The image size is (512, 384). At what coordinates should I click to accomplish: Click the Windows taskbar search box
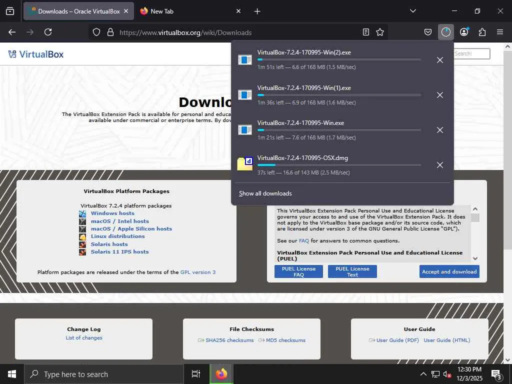(104, 374)
